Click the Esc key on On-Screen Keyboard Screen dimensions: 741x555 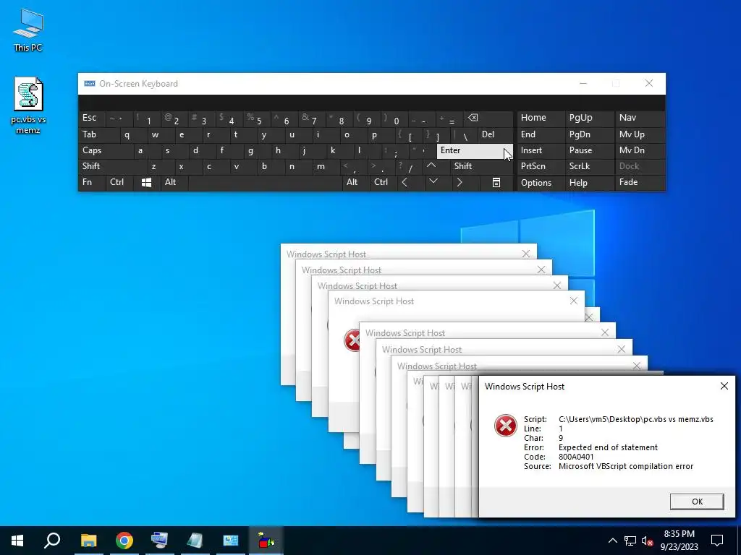click(x=92, y=119)
